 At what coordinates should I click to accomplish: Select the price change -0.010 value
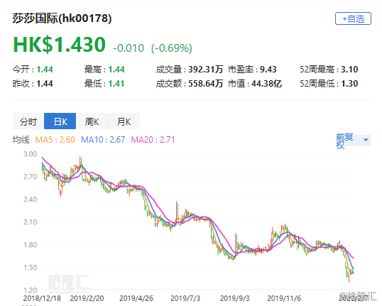click(x=129, y=48)
